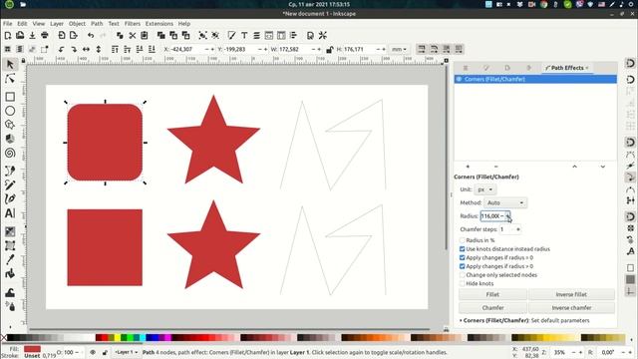Toggle the width/height lock icon
This screenshot has height=359, width=638.
tap(329, 49)
